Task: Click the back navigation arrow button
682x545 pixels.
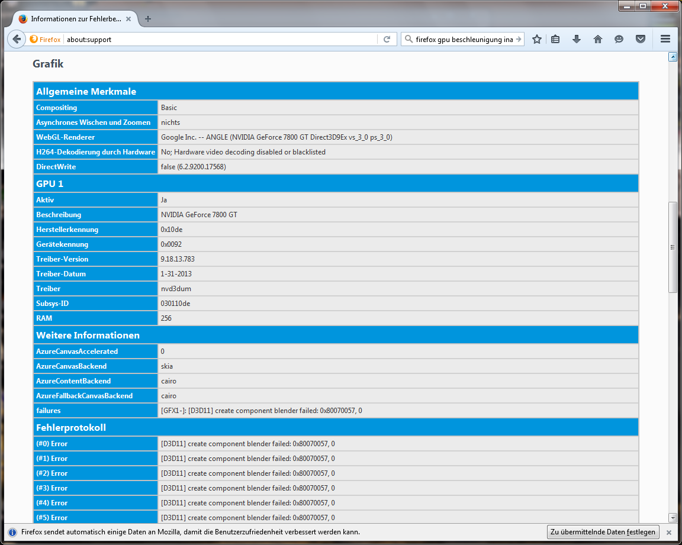Action: (17, 39)
